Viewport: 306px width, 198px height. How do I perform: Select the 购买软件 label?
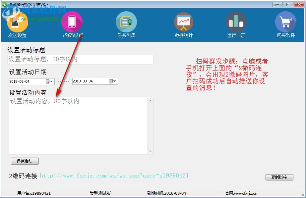[286, 35]
